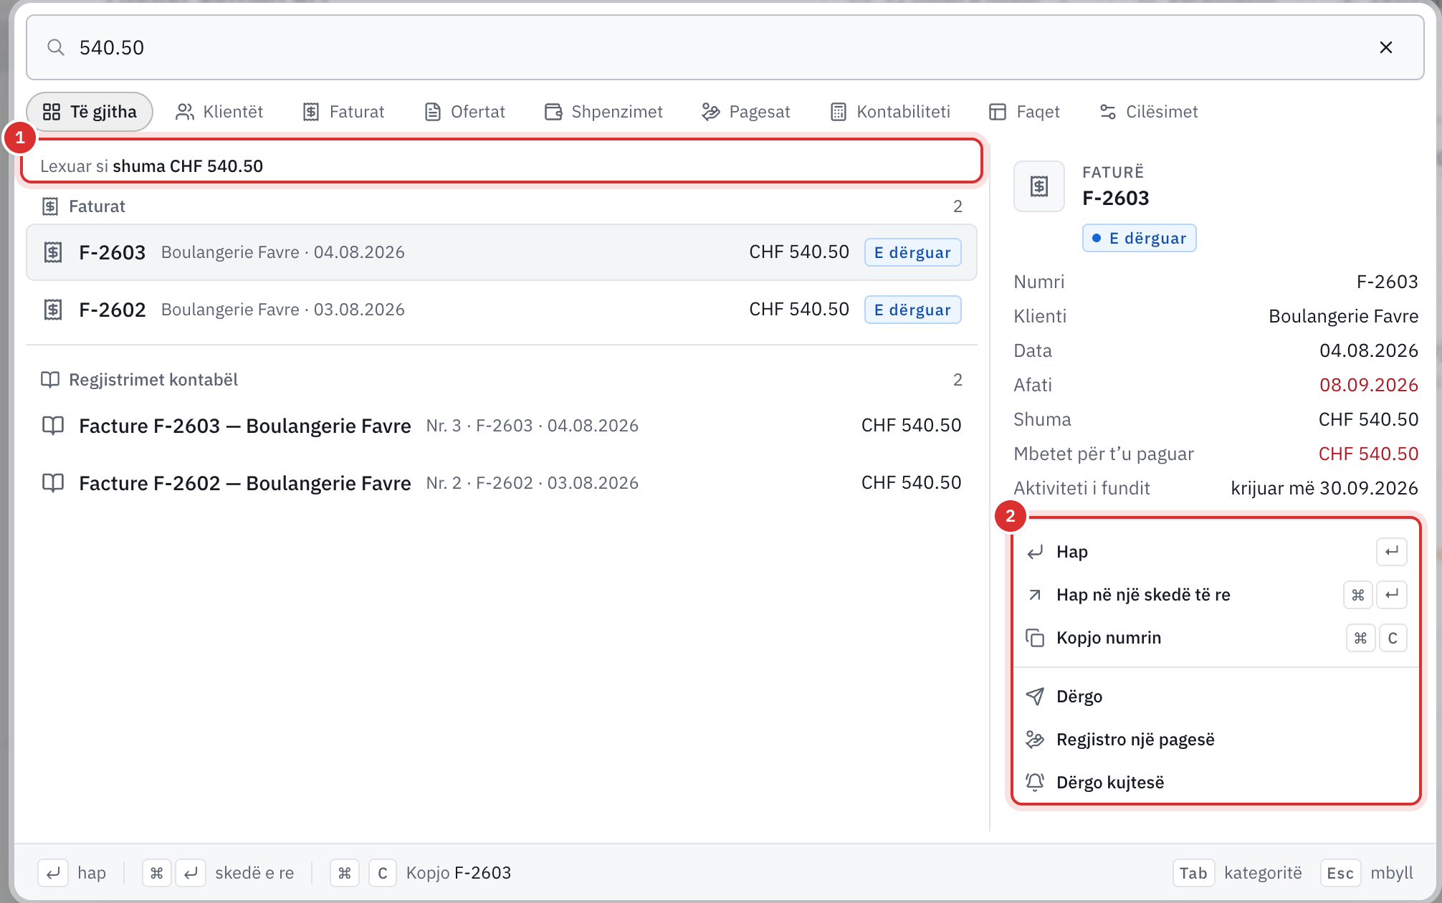Image resolution: width=1442 pixels, height=903 pixels.
Task: Click the large invoice icon in preview panel
Action: click(x=1039, y=186)
